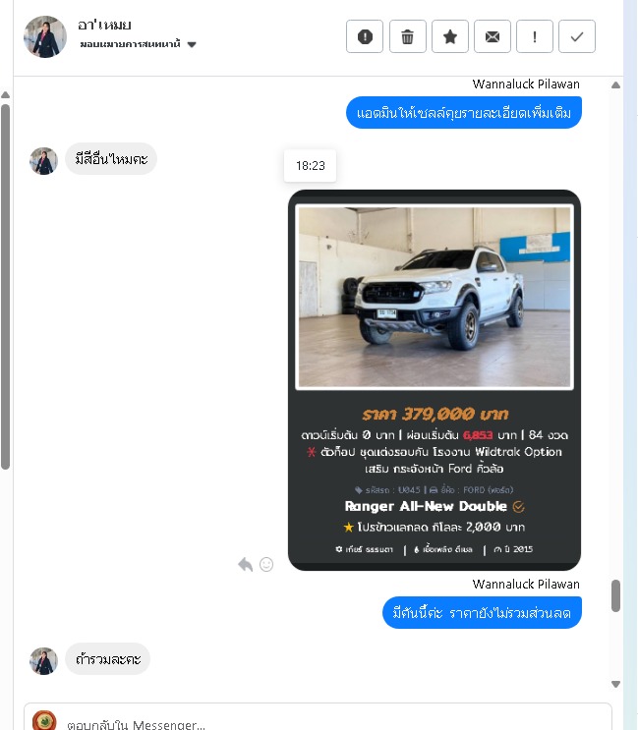
Task: Mark conversation unread with envelope icon
Action: pyautogui.click(x=493, y=36)
